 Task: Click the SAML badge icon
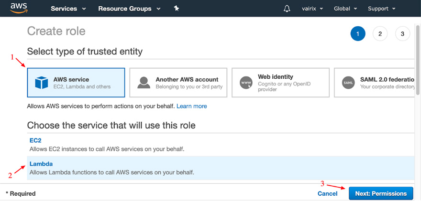348,83
